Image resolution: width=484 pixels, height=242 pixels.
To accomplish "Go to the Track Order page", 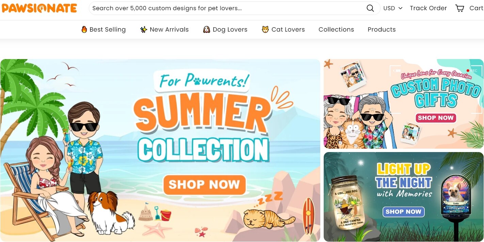I will [x=428, y=8].
